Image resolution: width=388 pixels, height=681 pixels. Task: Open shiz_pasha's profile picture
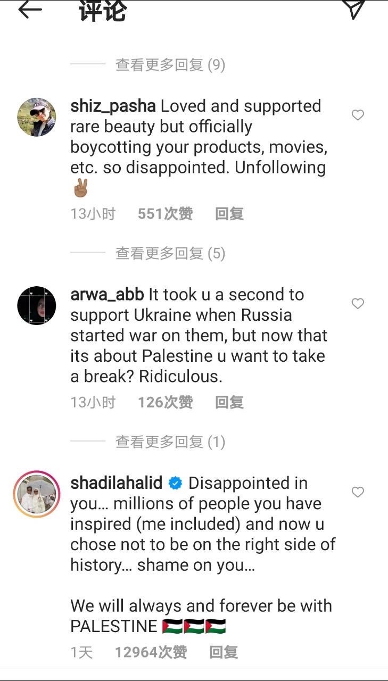37,117
